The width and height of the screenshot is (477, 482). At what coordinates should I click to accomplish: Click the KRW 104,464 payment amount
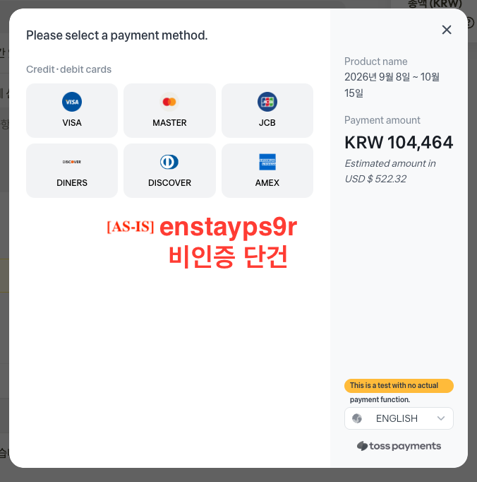(399, 142)
